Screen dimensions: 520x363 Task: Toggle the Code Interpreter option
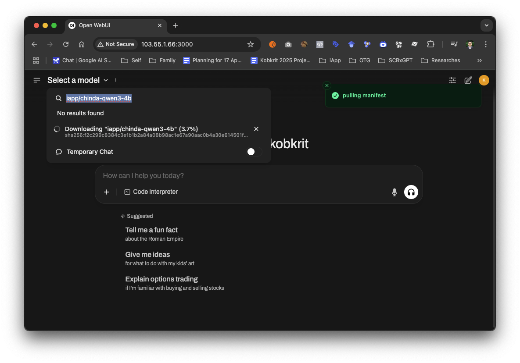[x=151, y=192]
